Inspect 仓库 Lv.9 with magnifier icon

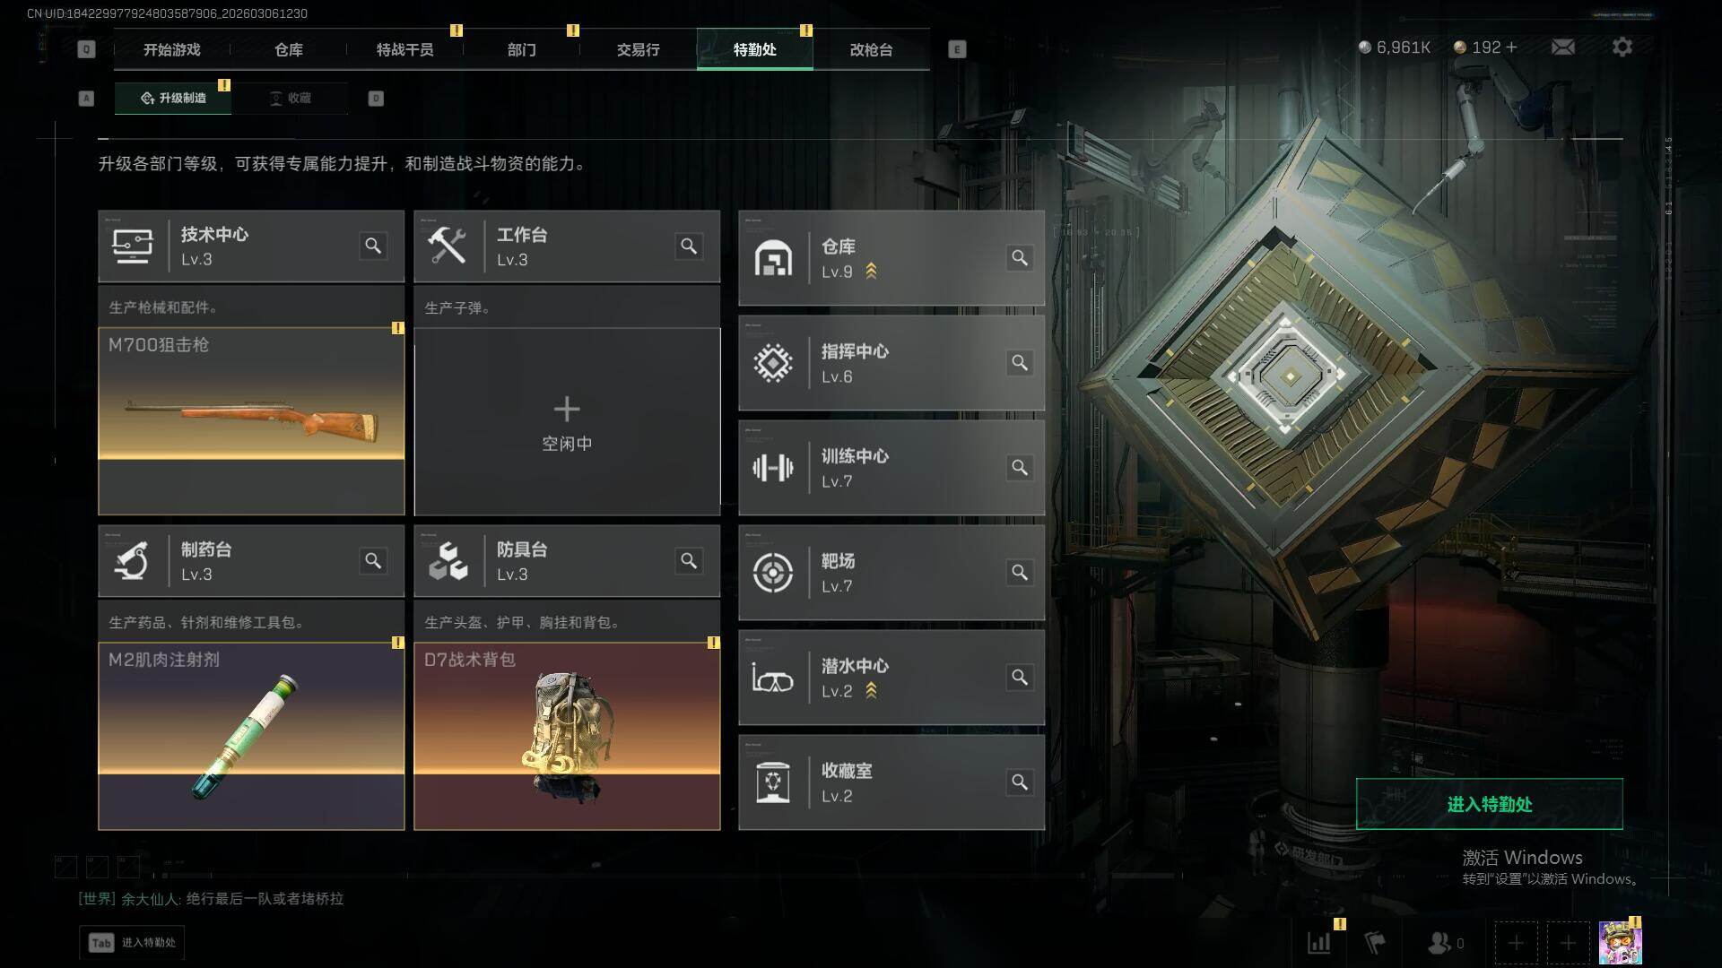tap(1020, 258)
